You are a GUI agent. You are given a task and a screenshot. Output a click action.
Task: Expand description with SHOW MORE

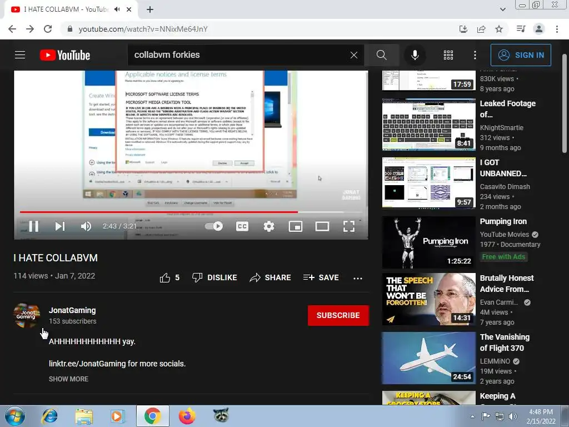[68, 379]
